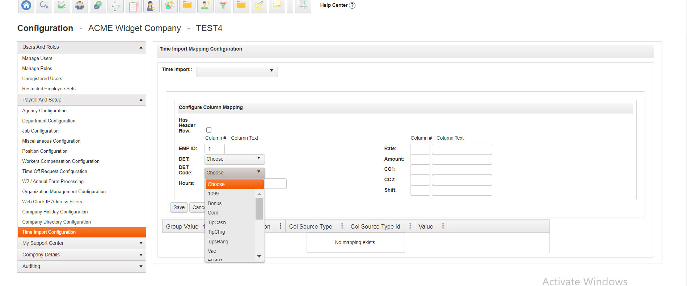This screenshot has height=286, width=687.
Task: Open Agency Configuration link
Action: click(44, 111)
